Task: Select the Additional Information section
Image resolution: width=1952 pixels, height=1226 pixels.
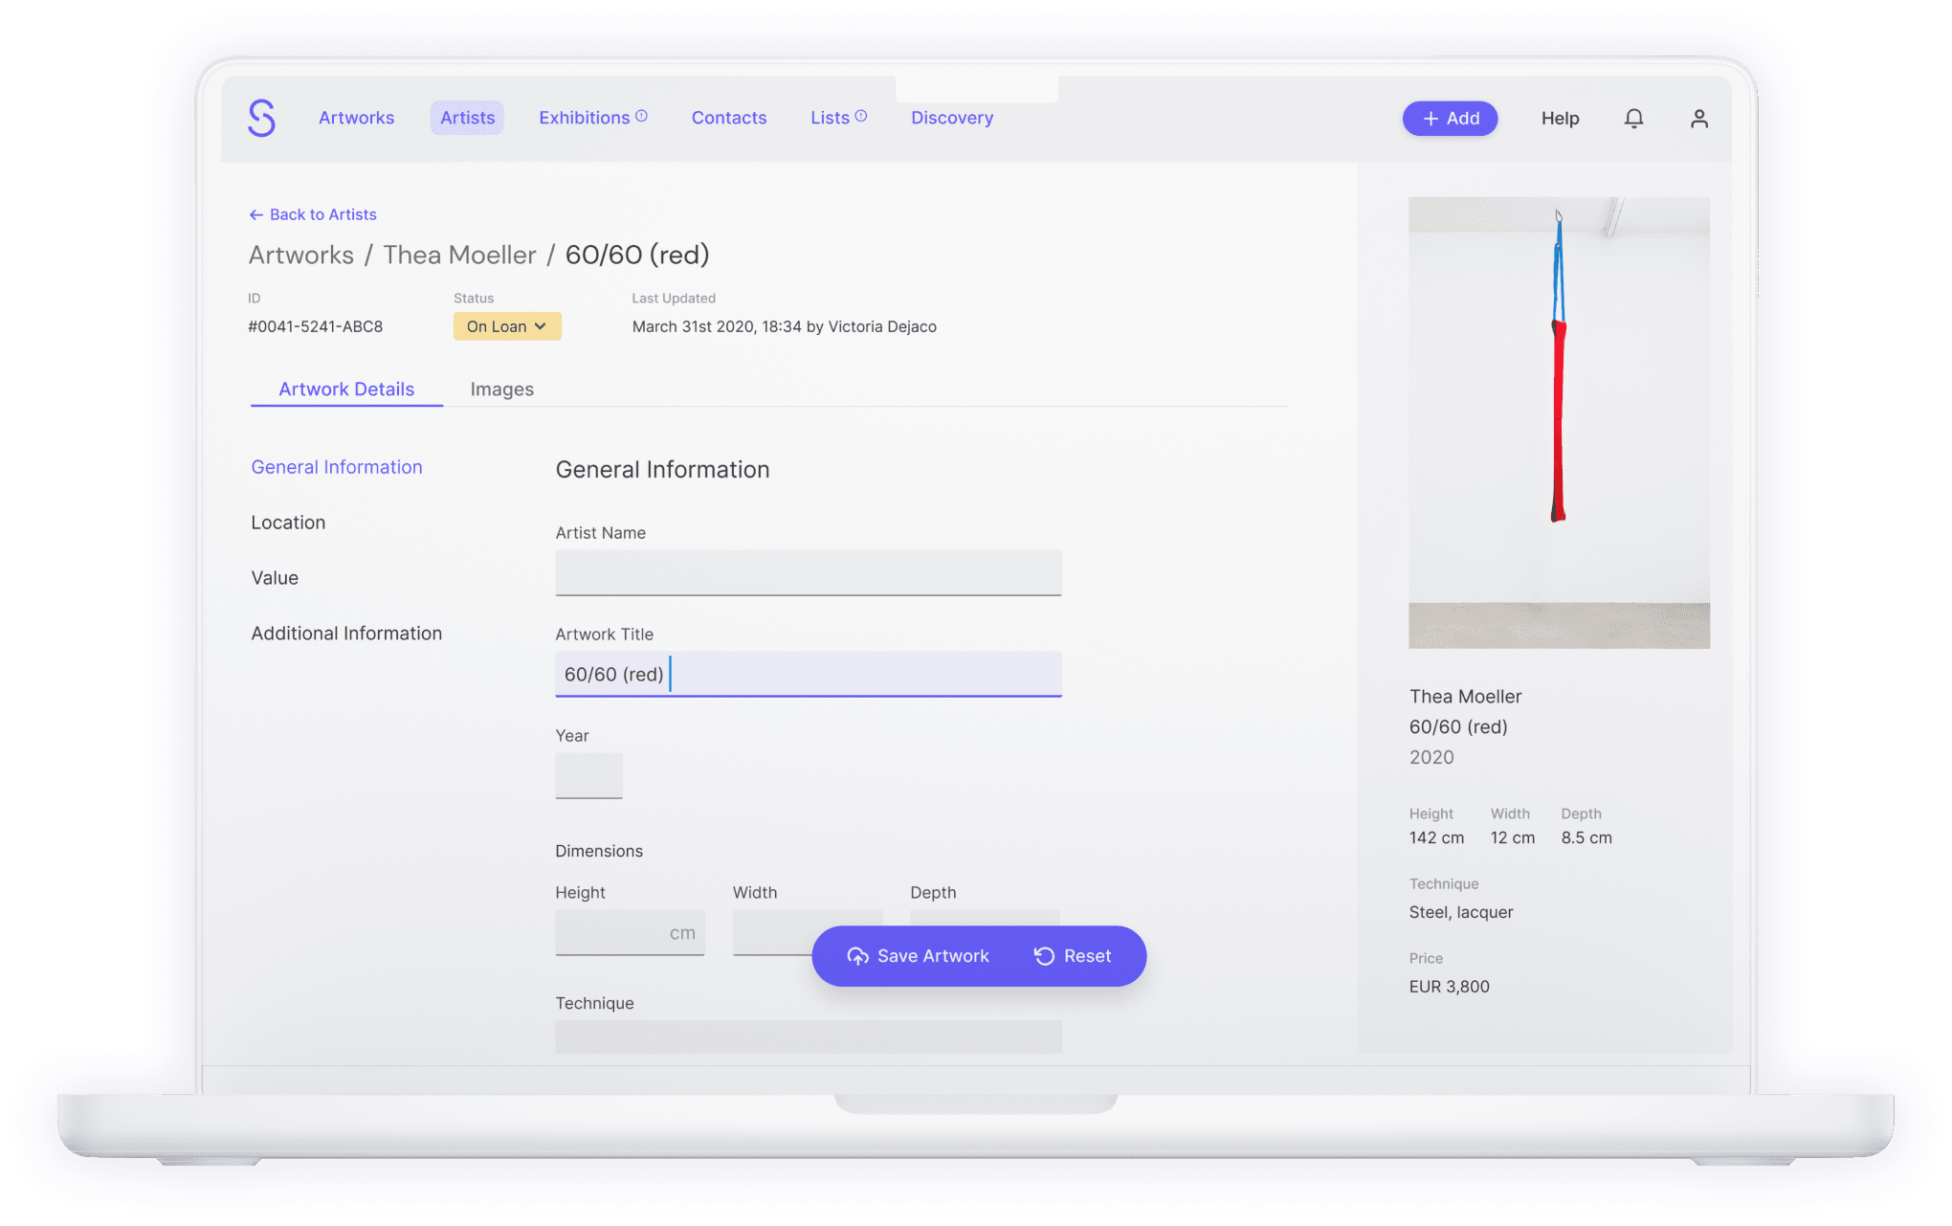Action: (346, 633)
